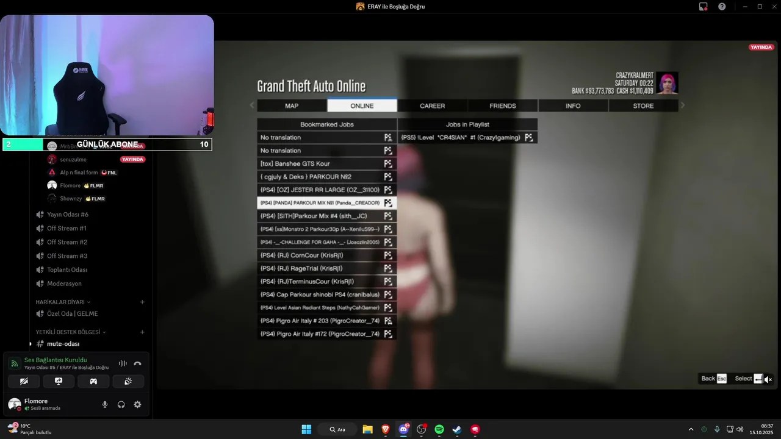This screenshot has height=439, width=781.
Task: Open Steam from the taskbar
Action: (457, 429)
